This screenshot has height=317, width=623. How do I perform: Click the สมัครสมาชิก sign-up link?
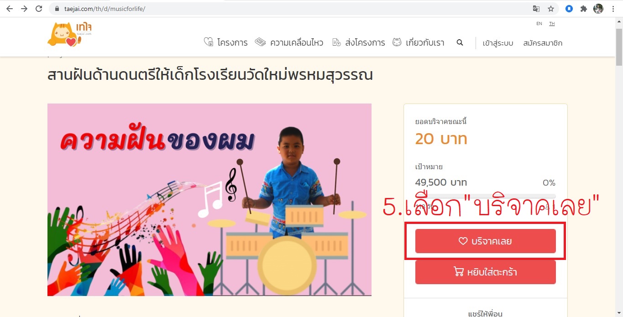(x=543, y=43)
